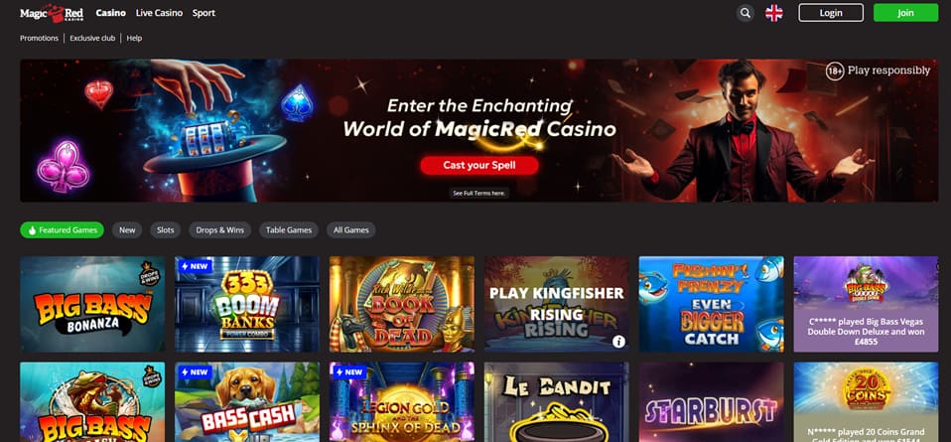The image size is (951, 442).
Task: Select the Slots category filter
Action: [x=166, y=230]
